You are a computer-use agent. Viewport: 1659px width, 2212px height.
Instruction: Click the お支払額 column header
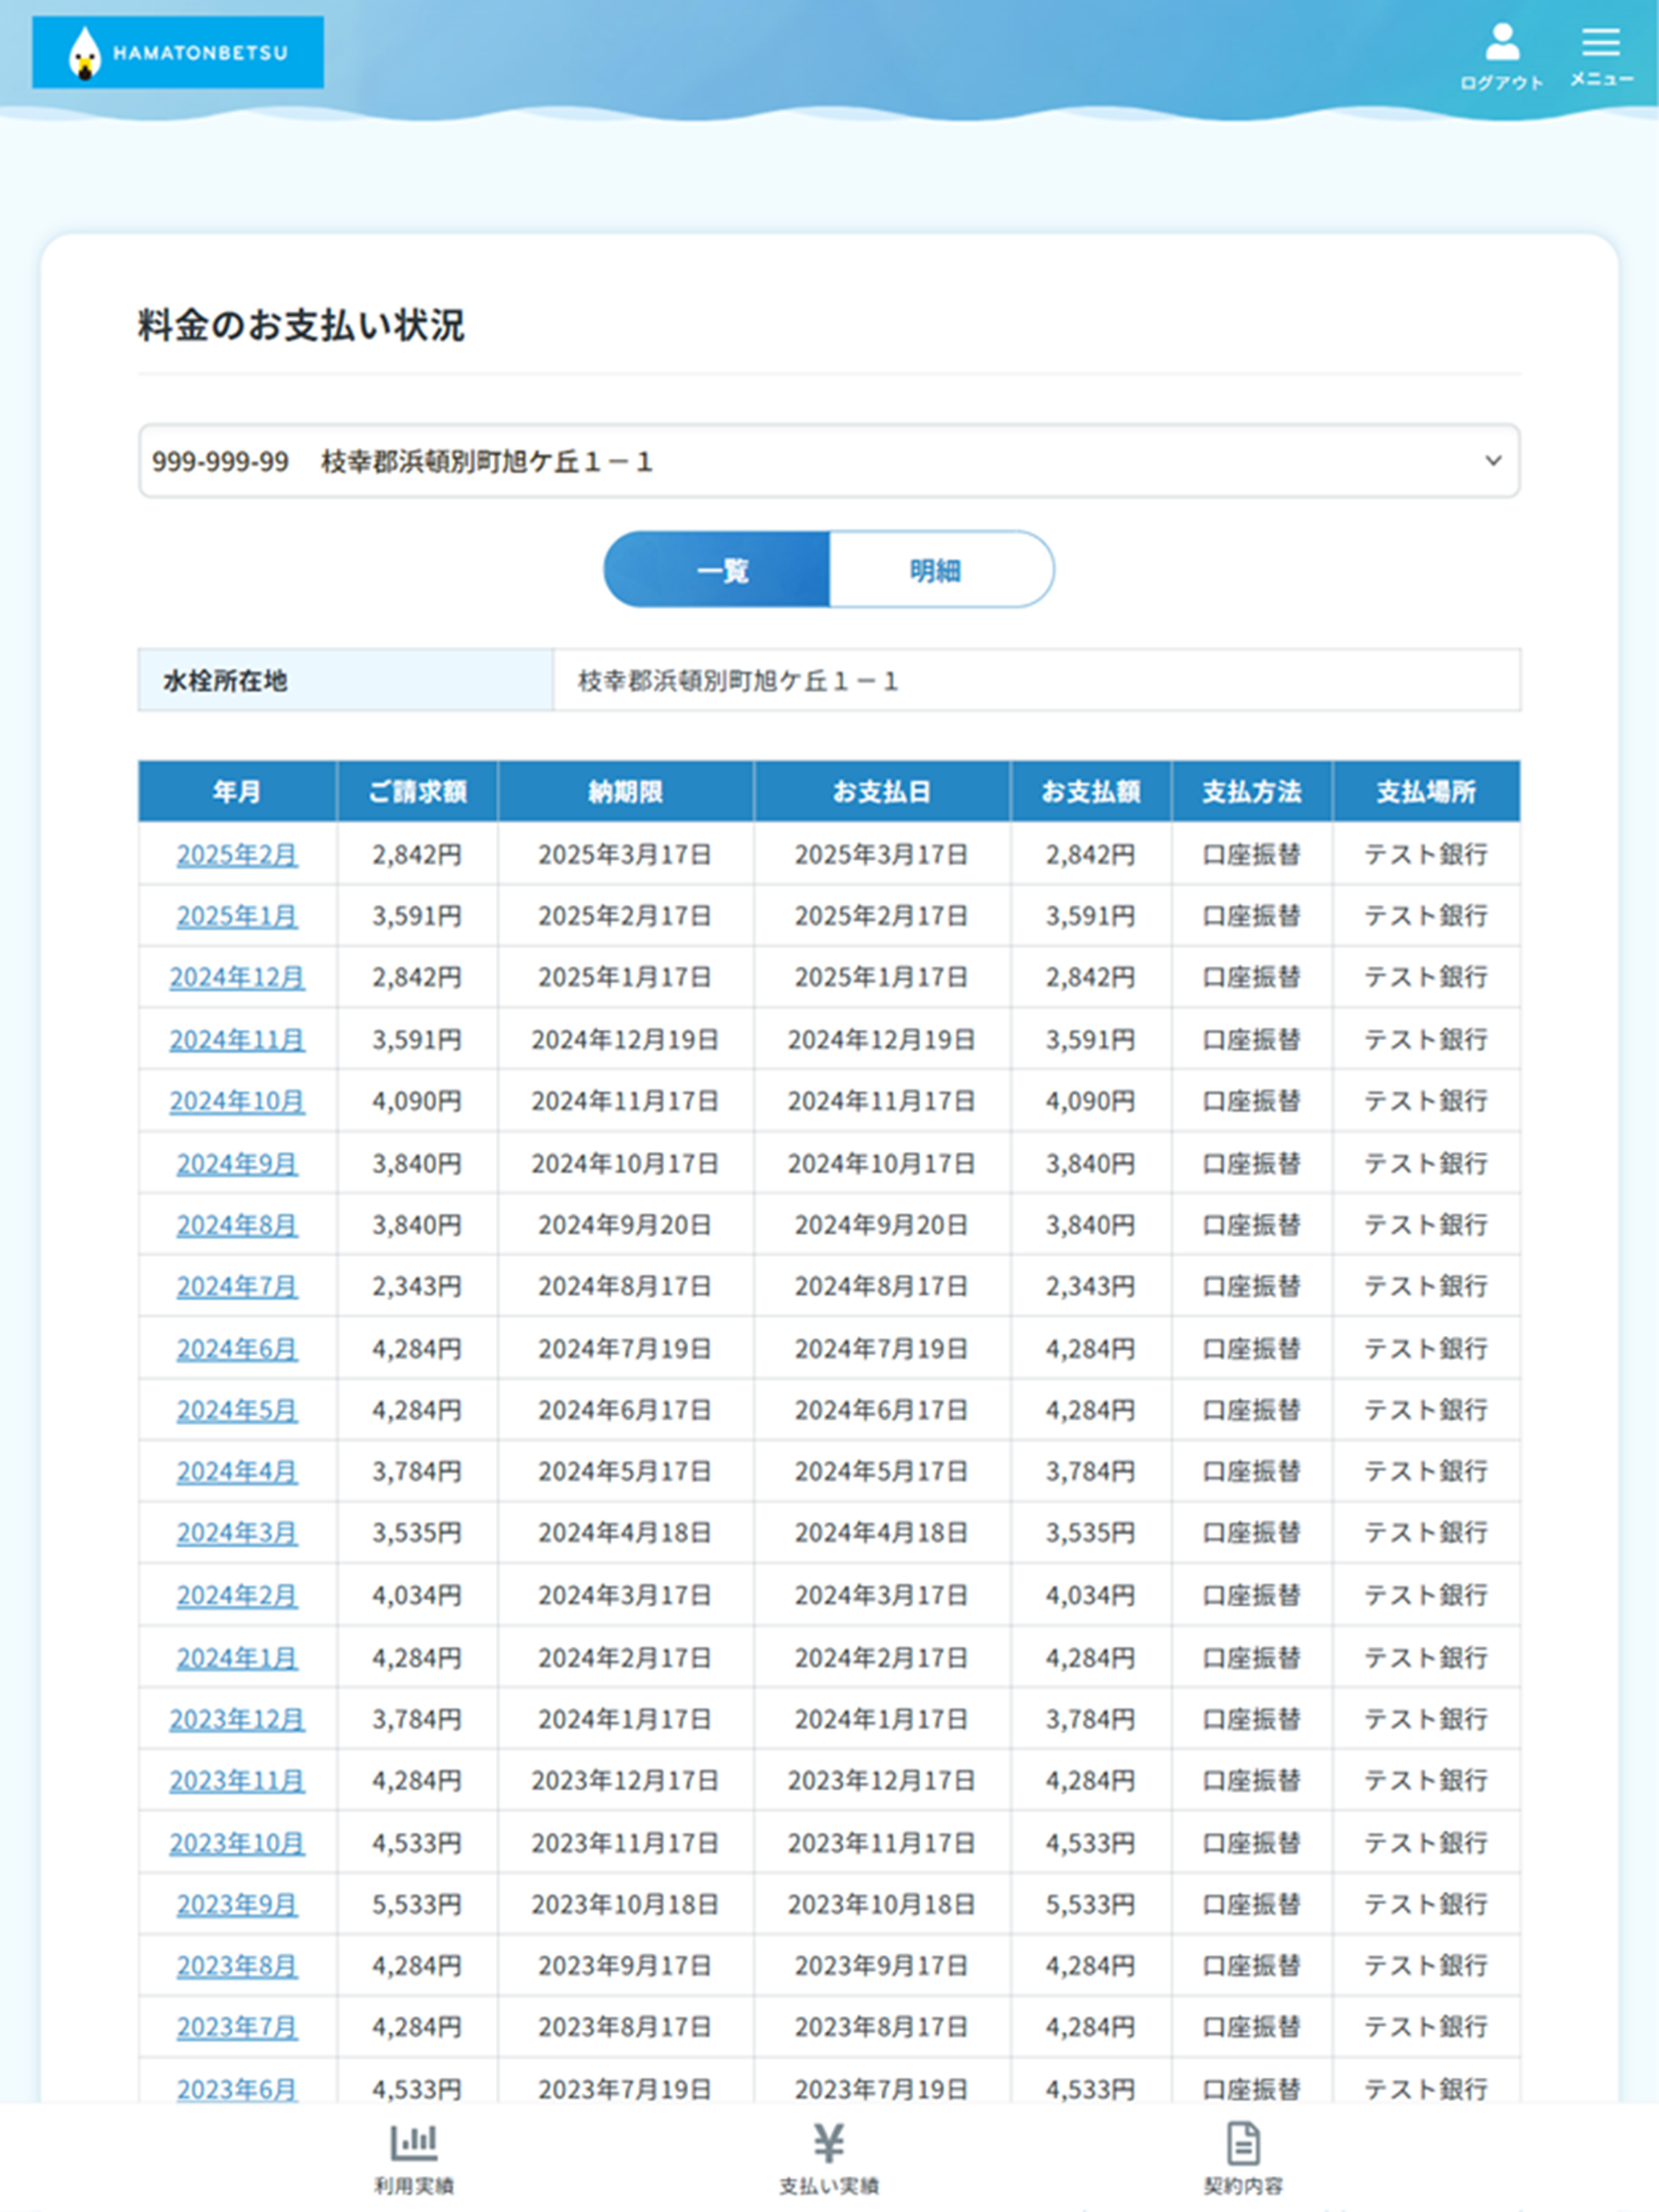[x=1091, y=792]
